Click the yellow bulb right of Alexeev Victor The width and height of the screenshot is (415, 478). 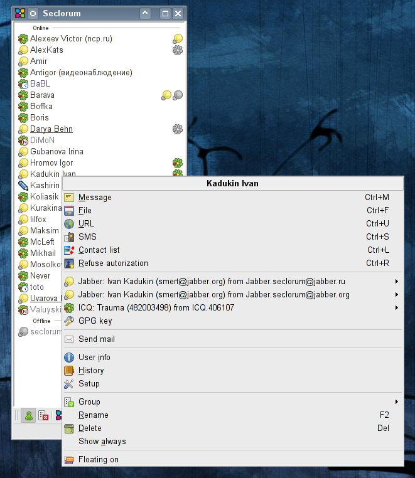pyautogui.click(x=178, y=39)
